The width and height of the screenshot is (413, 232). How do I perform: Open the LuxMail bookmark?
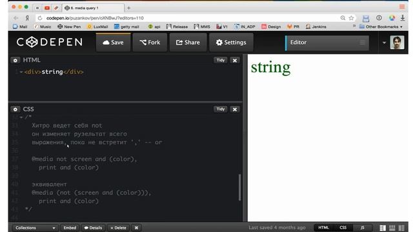(97, 26)
